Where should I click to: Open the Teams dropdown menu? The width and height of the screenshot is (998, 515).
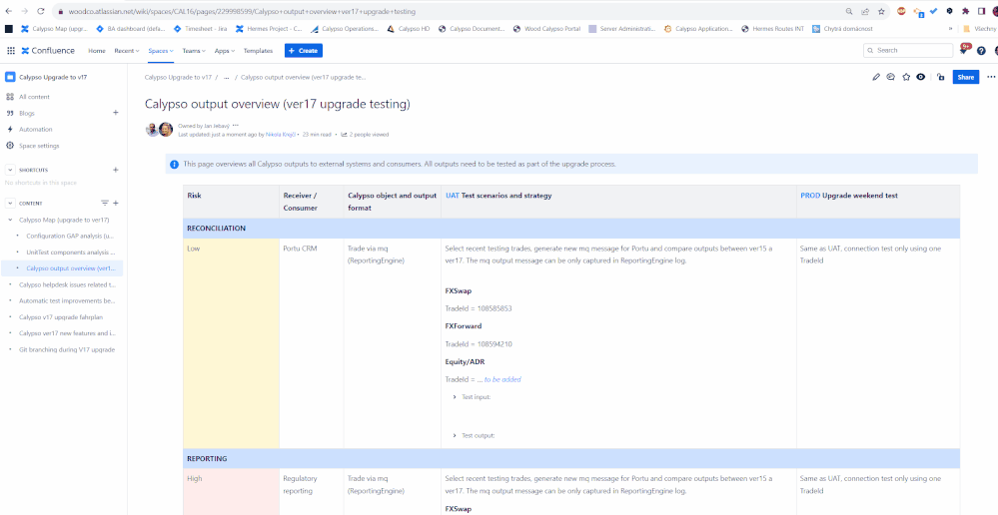[194, 50]
